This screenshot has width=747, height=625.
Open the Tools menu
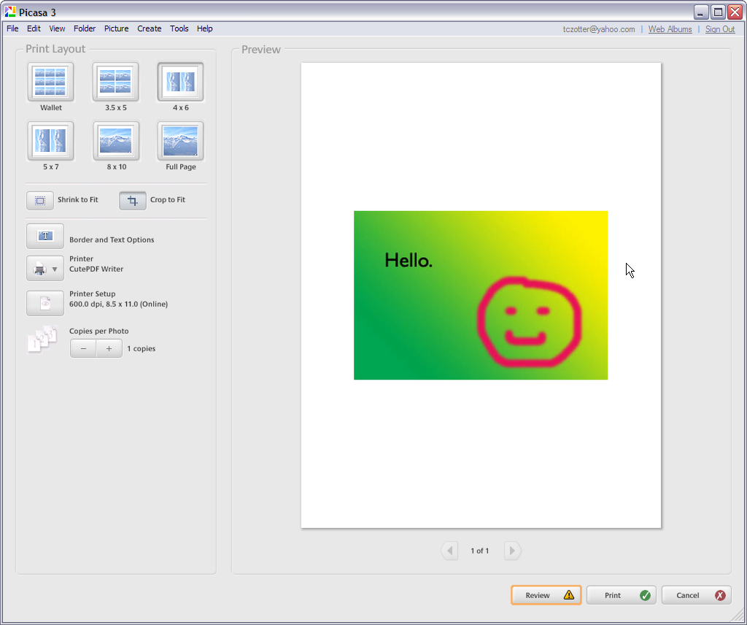(x=179, y=28)
